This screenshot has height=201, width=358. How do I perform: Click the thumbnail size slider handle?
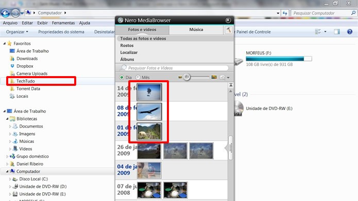click(x=187, y=77)
